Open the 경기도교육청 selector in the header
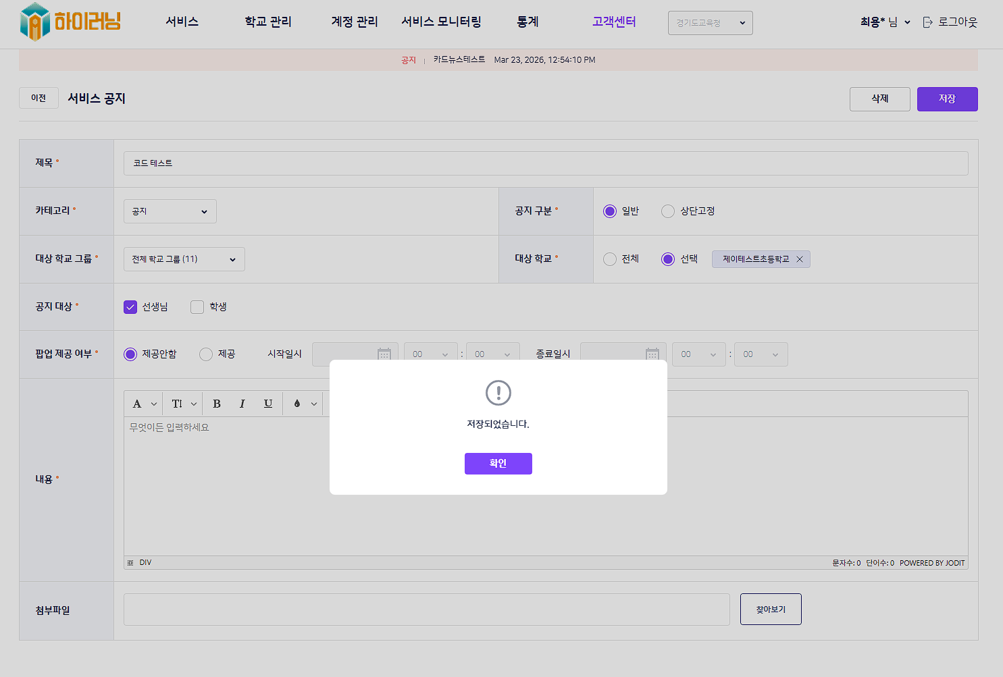This screenshot has height=677, width=1003. [x=710, y=23]
